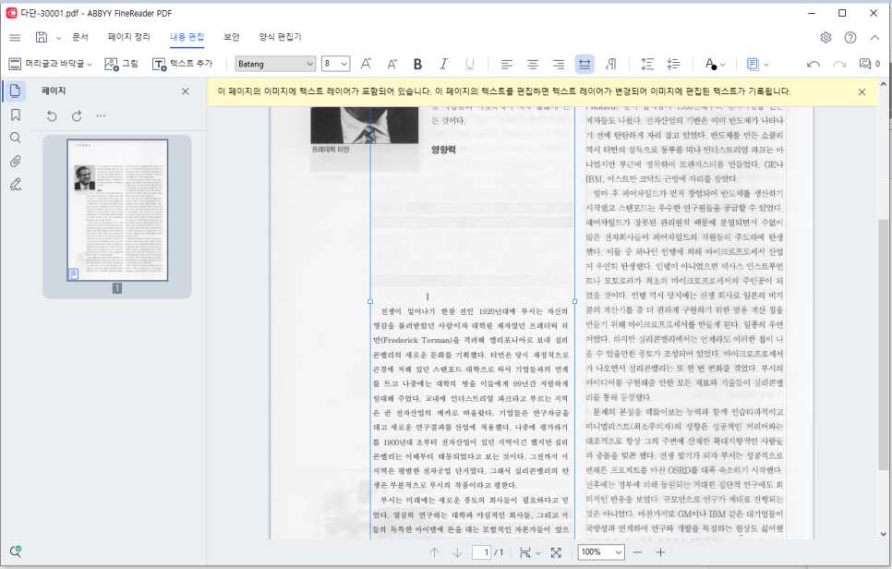Collapse the ribbon toolbar chevron
Image resolution: width=892 pixels, height=569 pixels.
[x=875, y=38]
